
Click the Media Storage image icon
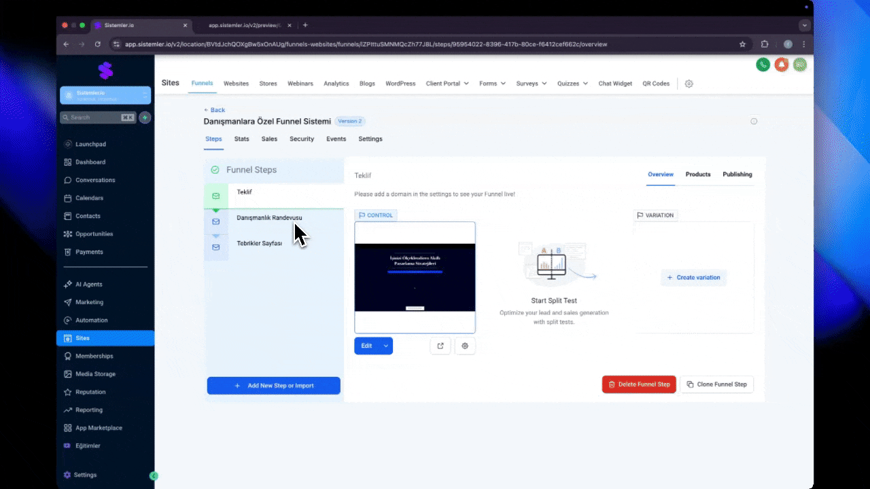click(68, 374)
